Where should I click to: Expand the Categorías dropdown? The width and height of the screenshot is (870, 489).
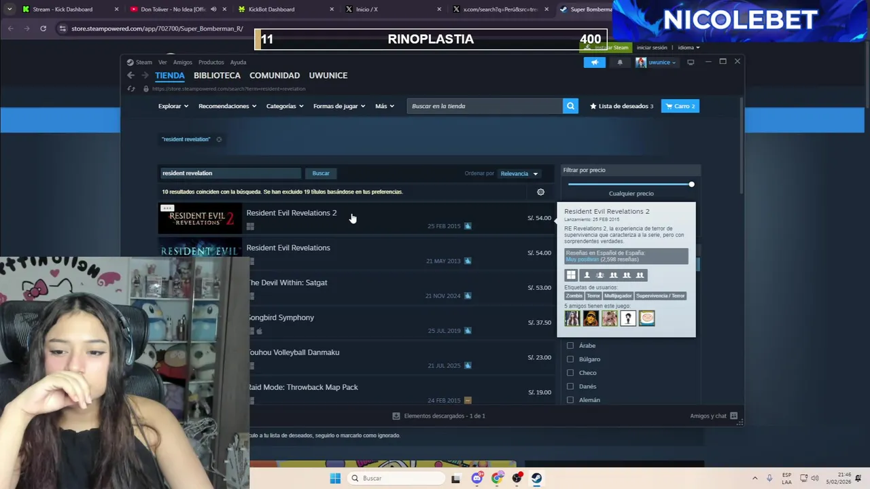click(x=284, y=106)
